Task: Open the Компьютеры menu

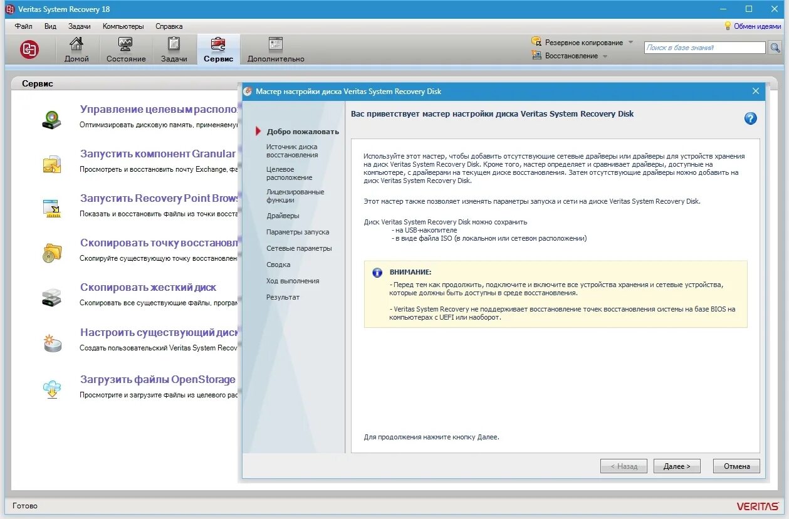Action: point(123,26)
